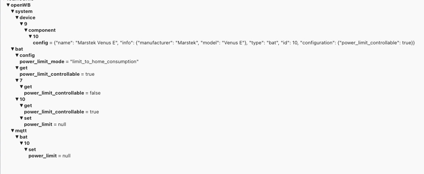Collapse node 10 under the component topic

coord(30,37)
